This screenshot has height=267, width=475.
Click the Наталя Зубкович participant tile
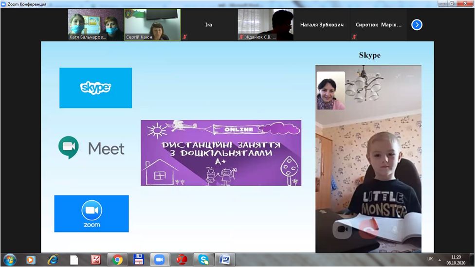coord(322,24)
